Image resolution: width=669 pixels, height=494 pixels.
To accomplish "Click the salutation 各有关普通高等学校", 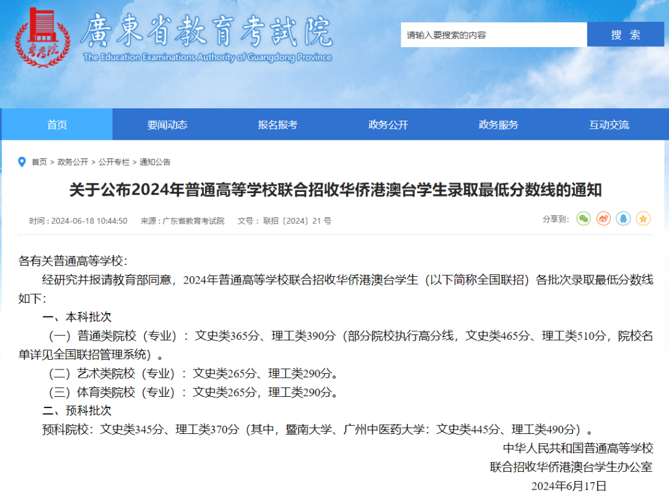I will tap(73, 261).
